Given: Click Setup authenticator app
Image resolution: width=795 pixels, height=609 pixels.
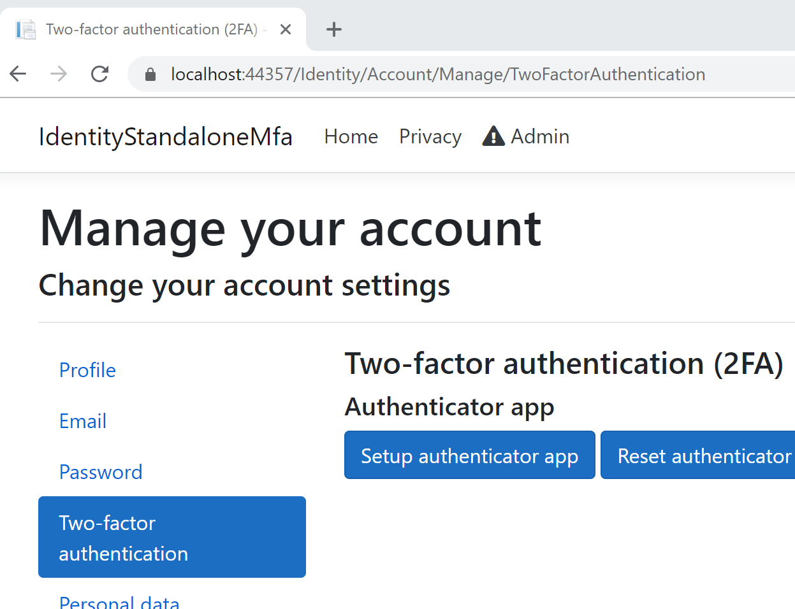Looking at the screenshot, I should click(x=469, y=455).
